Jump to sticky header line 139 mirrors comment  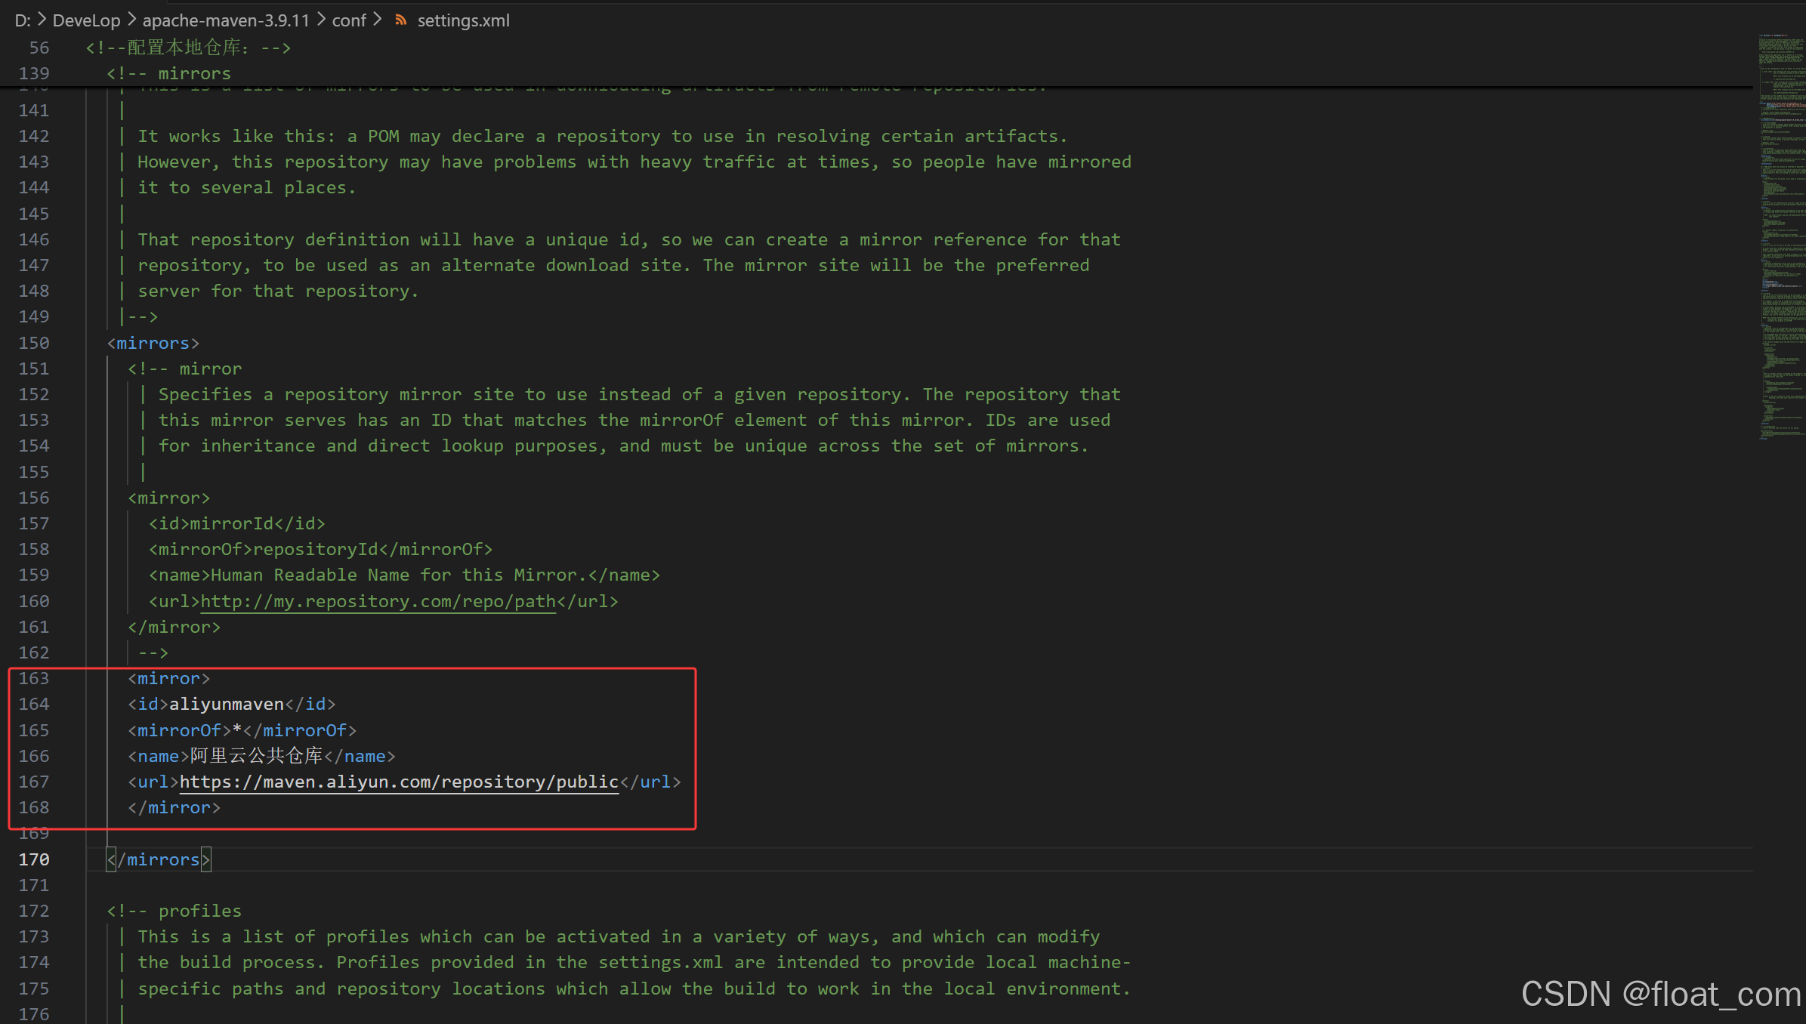pyautogui.click(x=169, y=73)
